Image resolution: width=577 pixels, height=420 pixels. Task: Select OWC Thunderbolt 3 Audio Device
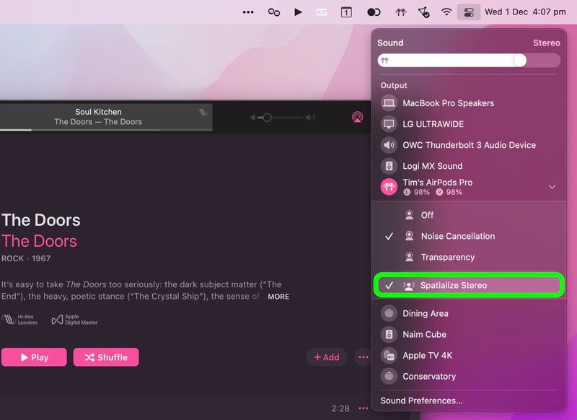[x=469, y=145]
